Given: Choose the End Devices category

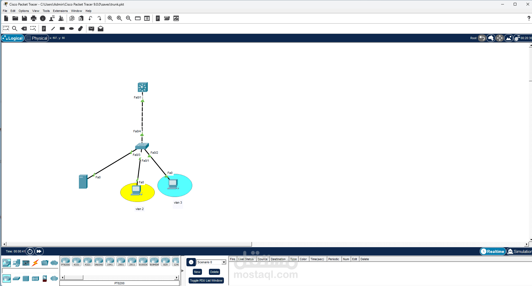Looking at the screenshot, I should [16, 262].
